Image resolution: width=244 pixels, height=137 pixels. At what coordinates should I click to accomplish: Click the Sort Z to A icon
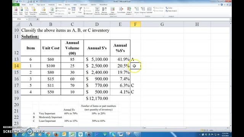[x=69, y=13]
